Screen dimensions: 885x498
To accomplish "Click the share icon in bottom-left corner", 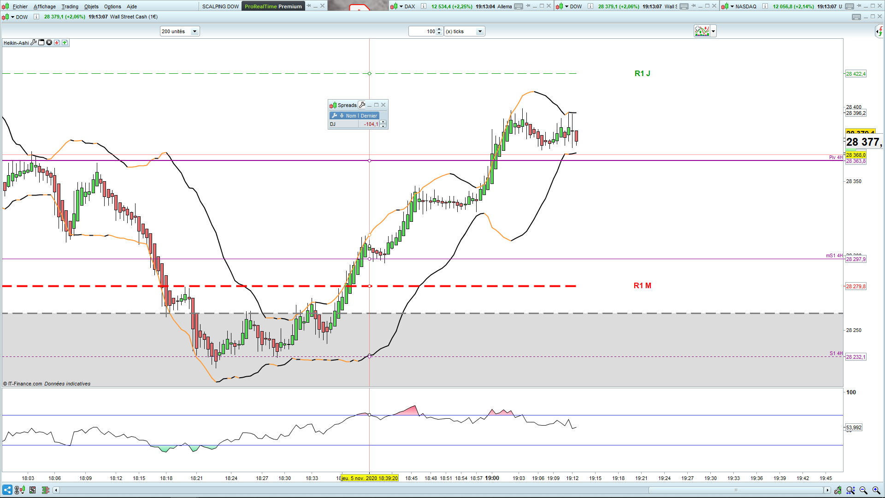I will (x=7, y=490).
